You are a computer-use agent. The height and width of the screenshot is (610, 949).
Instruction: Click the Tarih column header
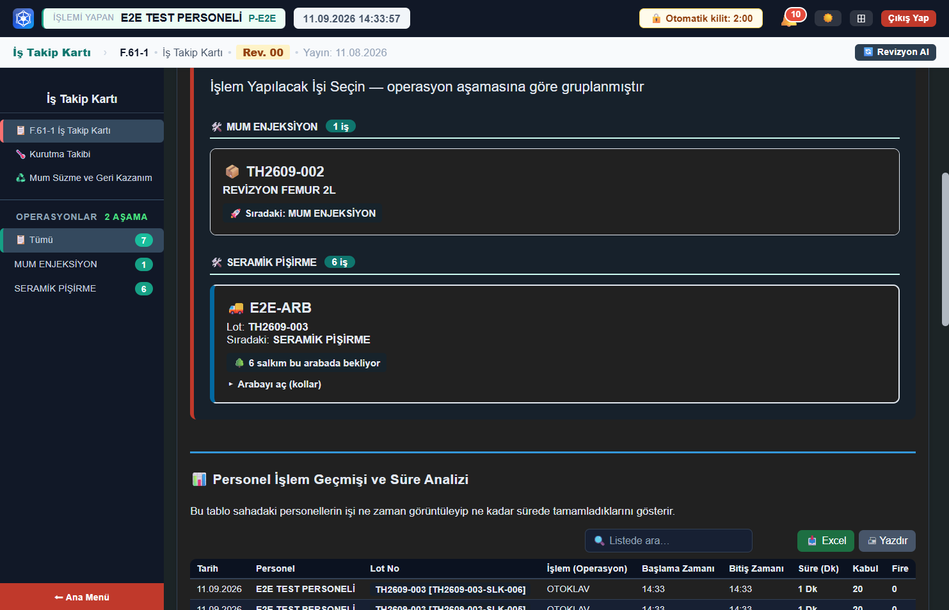207,568
